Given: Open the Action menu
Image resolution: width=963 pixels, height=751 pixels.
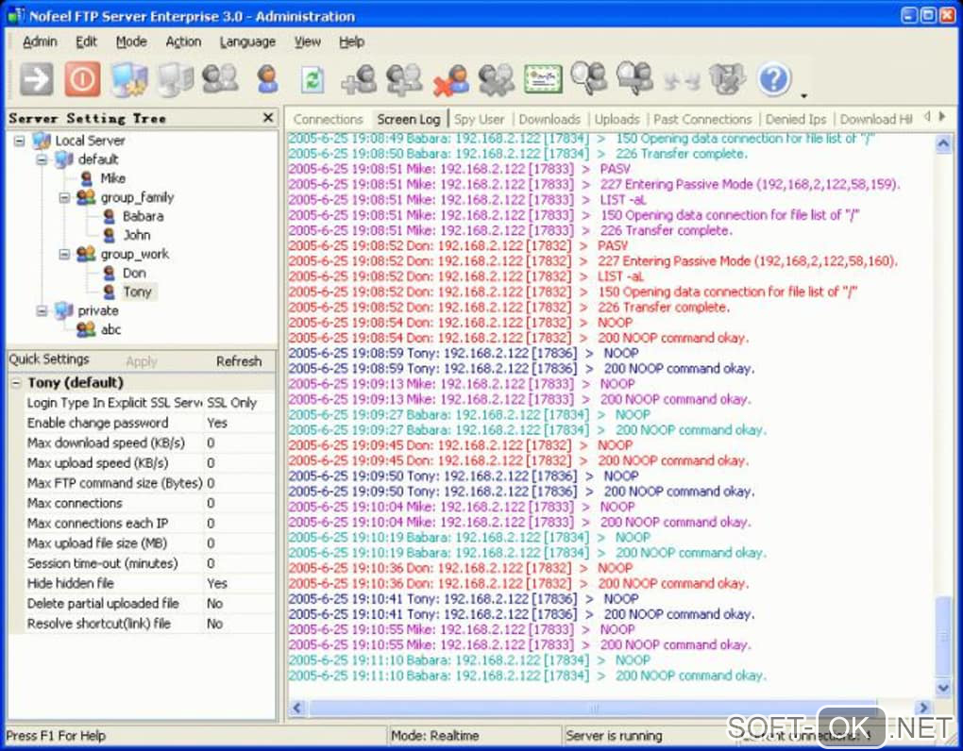Looking at the screenshot, I should tap(183, 42).
